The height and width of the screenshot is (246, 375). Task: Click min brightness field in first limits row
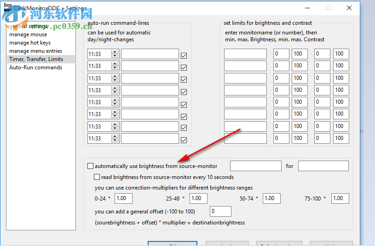click(281, 54)
